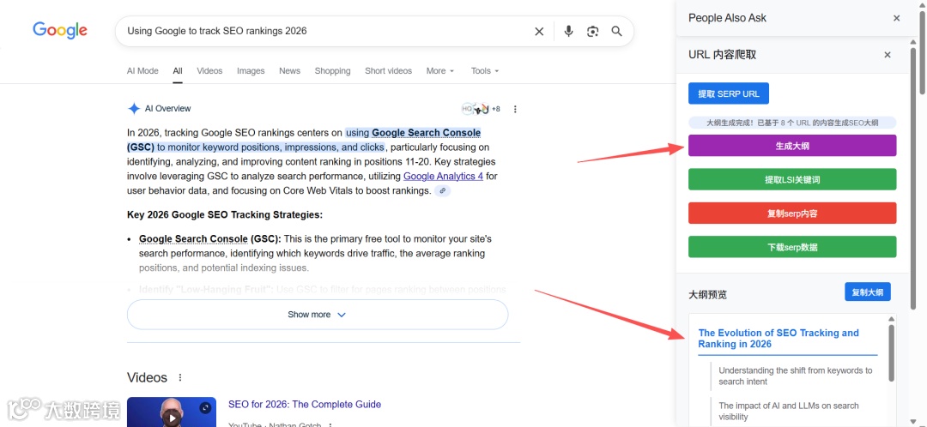The height and width of the screenshot is (427, 927).
Task: Clear the search box text
Action: pos(538,32)
